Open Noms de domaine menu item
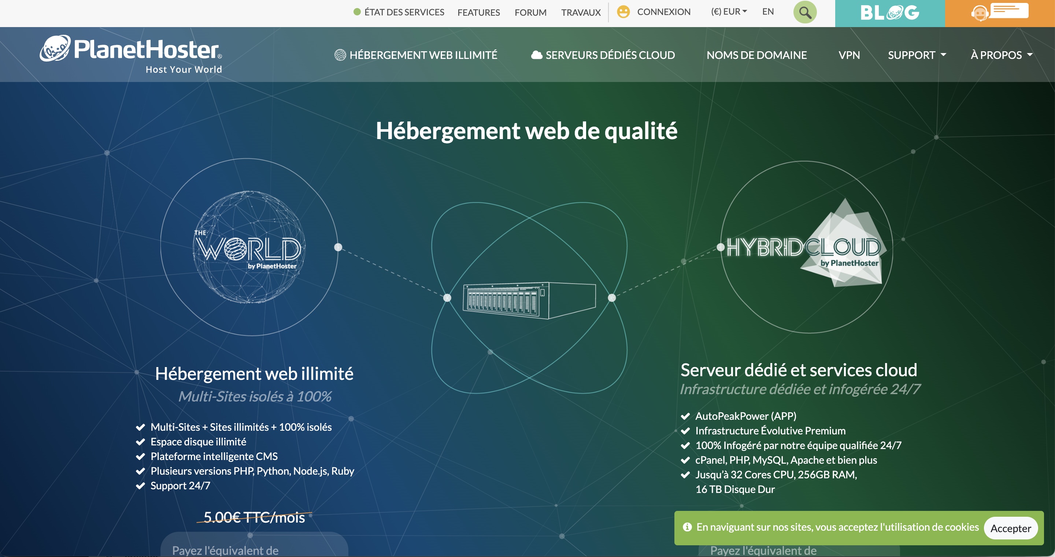 point(756,55)
